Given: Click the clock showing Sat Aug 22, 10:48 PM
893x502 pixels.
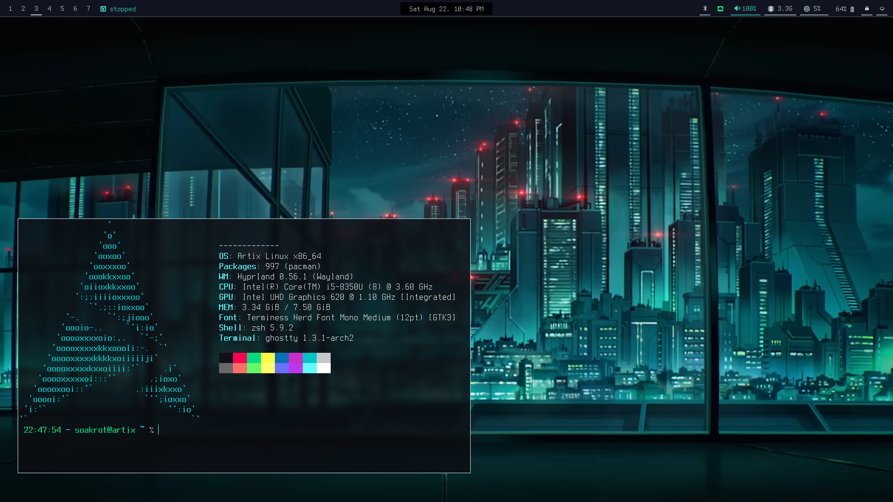Looking at the screenshot, I should [446, 9].
